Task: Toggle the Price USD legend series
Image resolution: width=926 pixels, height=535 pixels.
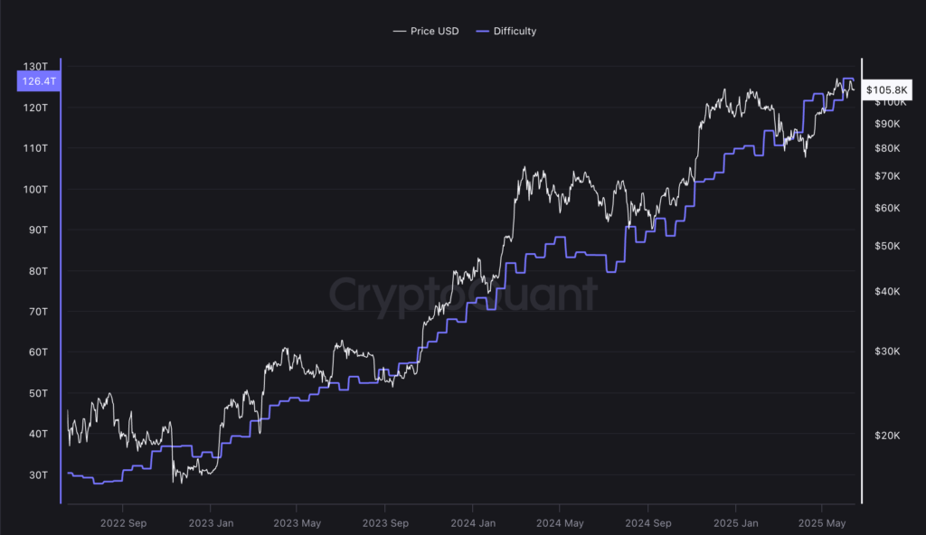Action: point(426,32)
